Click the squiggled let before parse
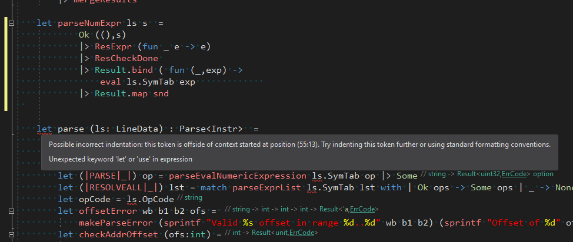 [x=44, y=129]
